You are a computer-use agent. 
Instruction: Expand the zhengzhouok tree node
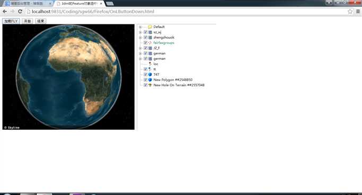point(140,38)
